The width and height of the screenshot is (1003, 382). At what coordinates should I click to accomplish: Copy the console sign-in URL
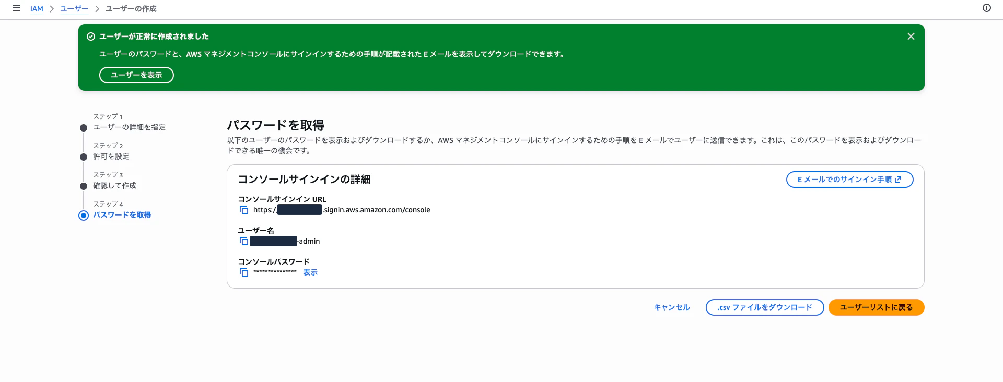click(244, 210)
